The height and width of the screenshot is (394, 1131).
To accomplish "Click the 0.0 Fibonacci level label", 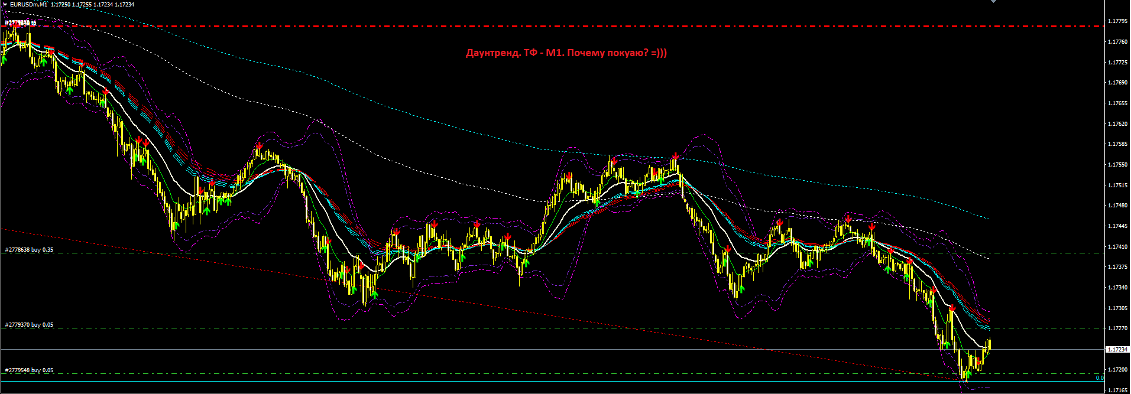I will click(x=1100, y=378).
